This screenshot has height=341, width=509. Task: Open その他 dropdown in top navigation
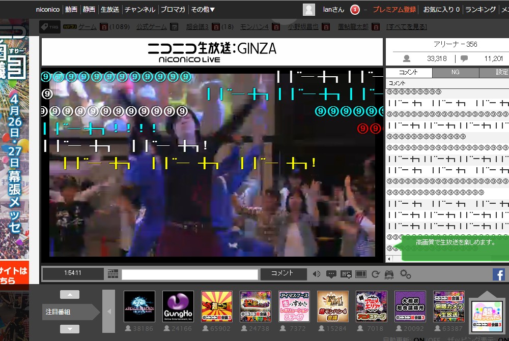click(203, 9)
